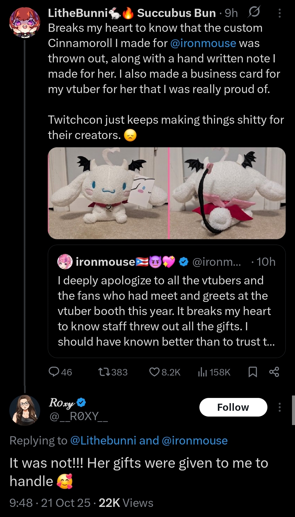Repost the LitheBunni tweet with 383 reposts
Image resolution: width=295 pixels, height=517 pixels.
104,372
